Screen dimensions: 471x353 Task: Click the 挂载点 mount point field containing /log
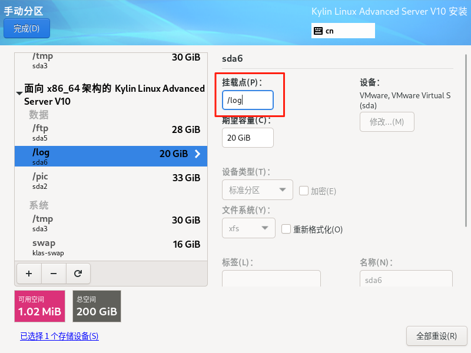point(248,100)
